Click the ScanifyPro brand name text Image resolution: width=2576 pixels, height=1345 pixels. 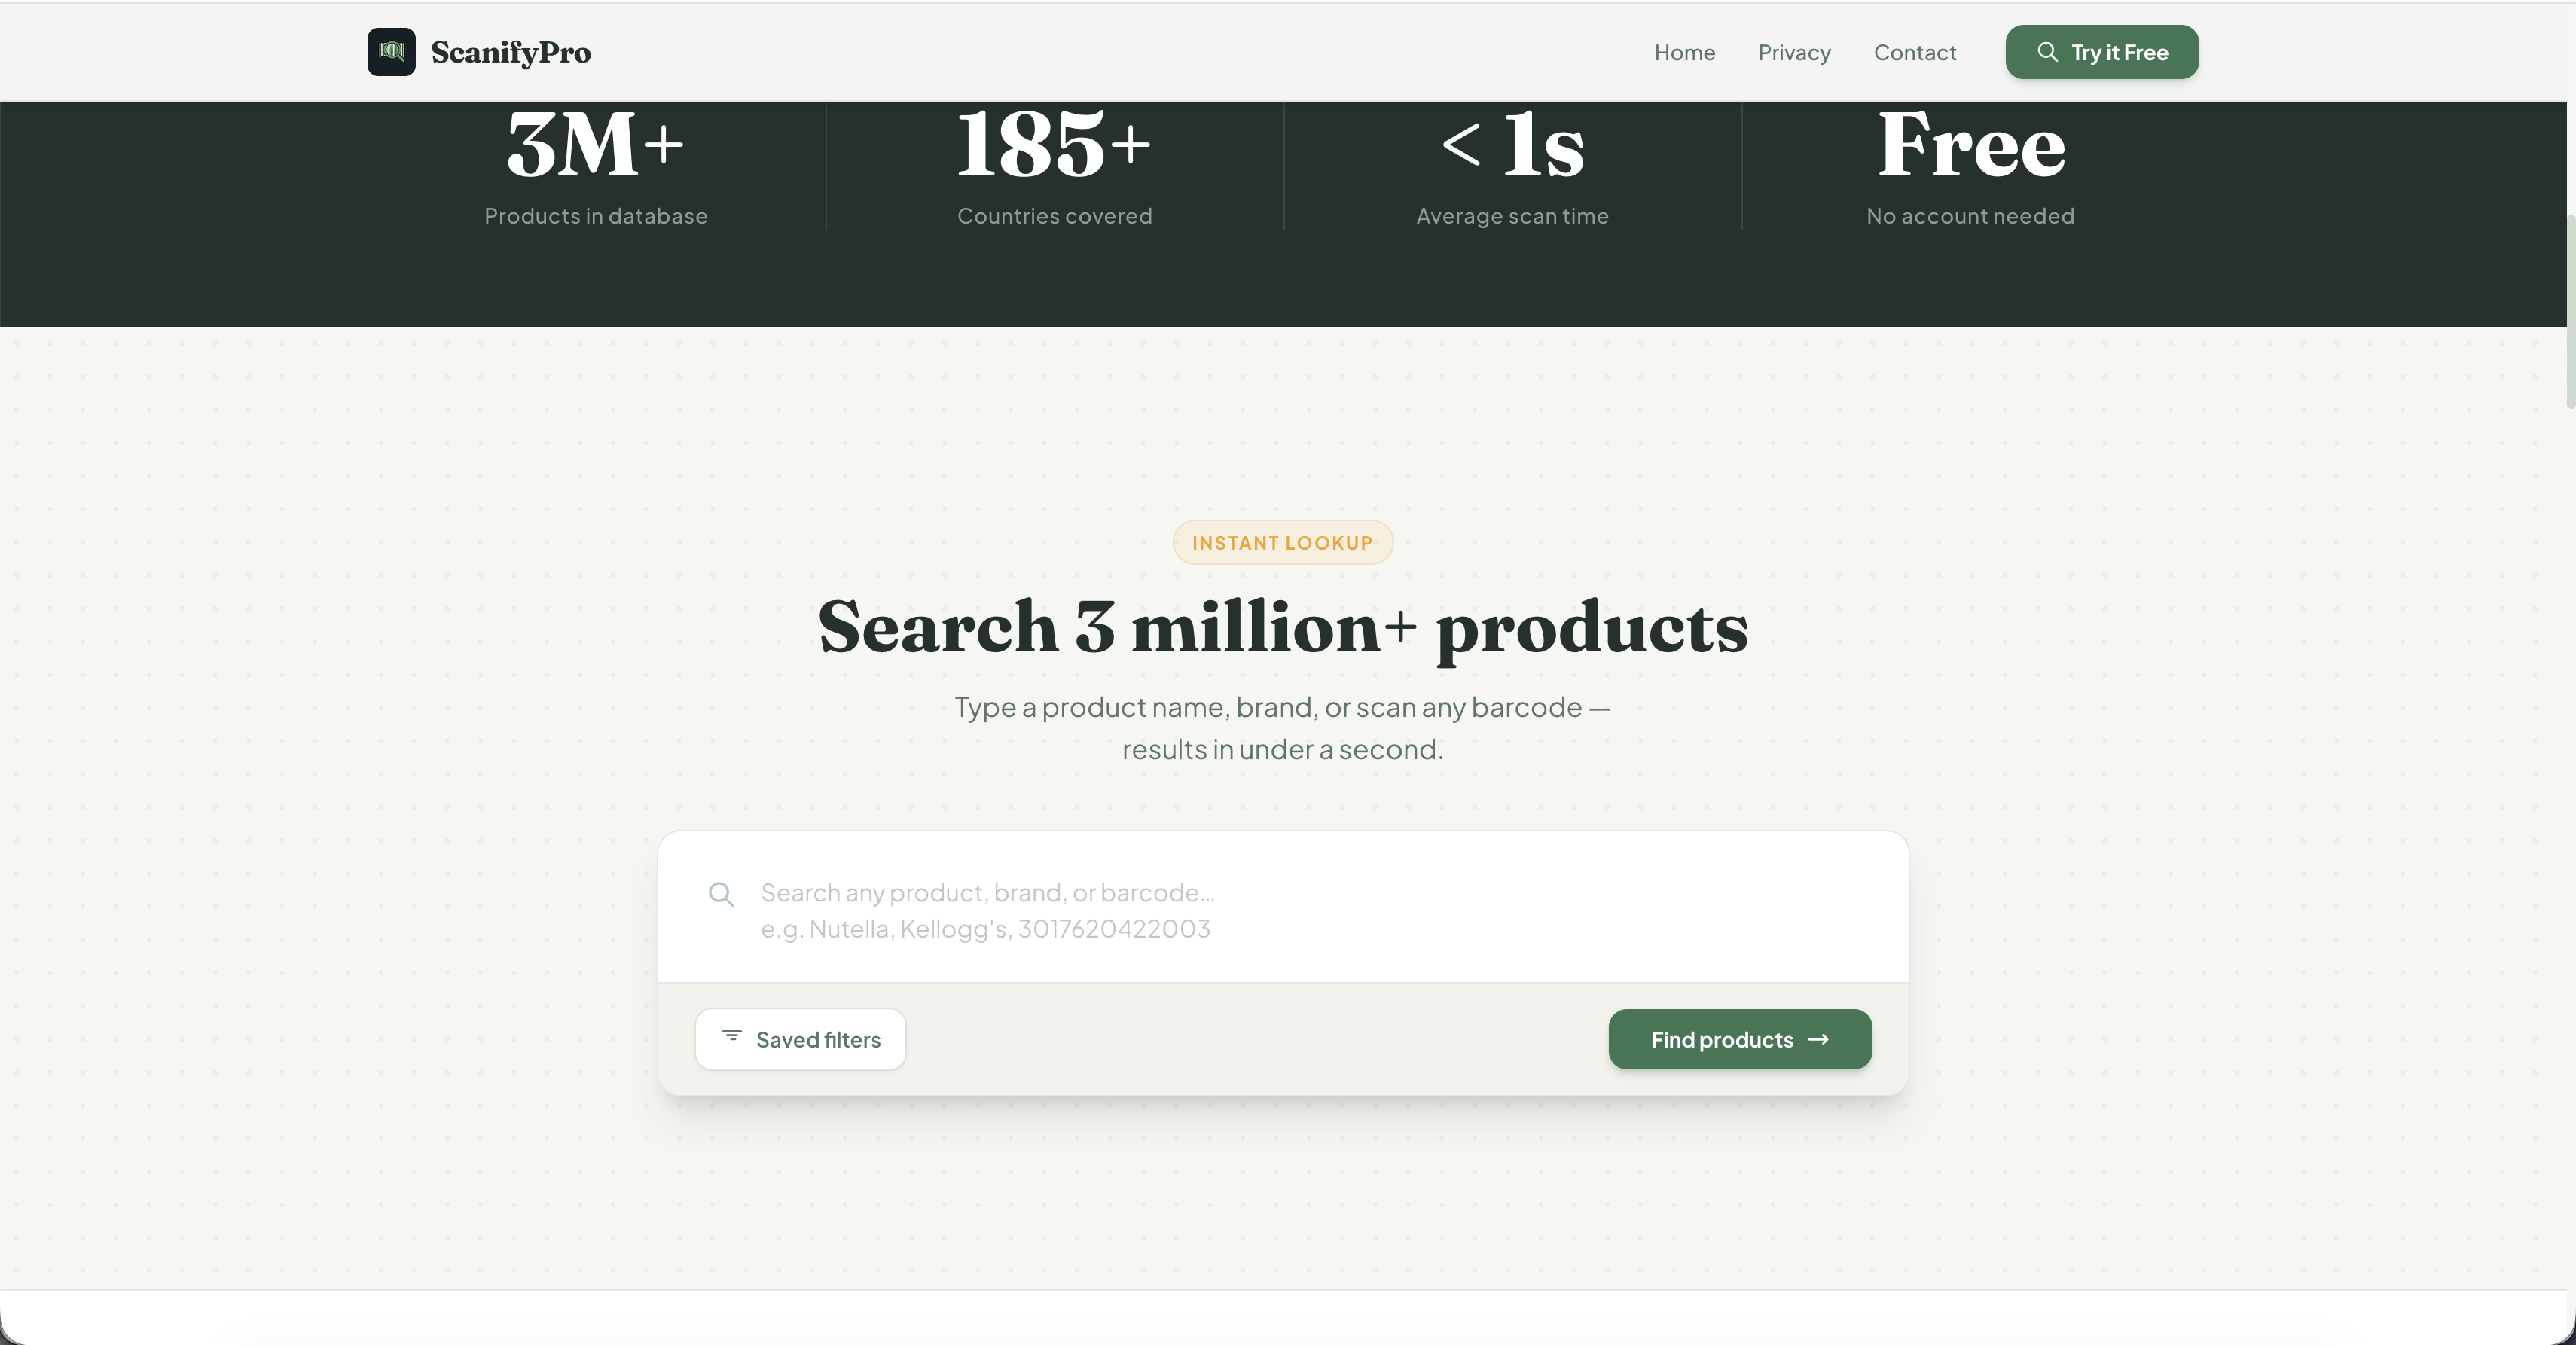(x=510, y=52)
